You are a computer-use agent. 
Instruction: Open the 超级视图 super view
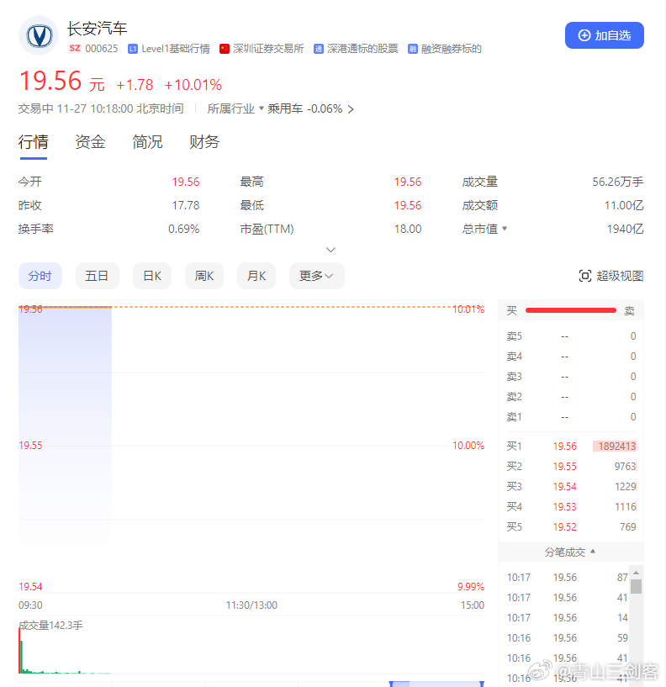610,276
